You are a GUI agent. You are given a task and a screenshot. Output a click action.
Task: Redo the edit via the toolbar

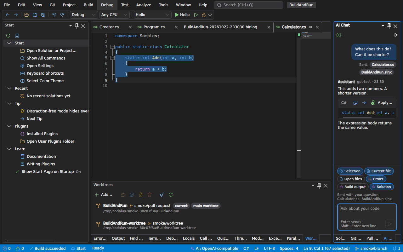coord(62,15)
